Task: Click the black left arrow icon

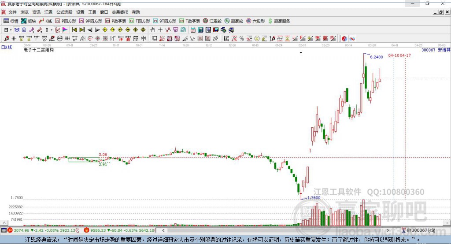Action: [90, 30]
